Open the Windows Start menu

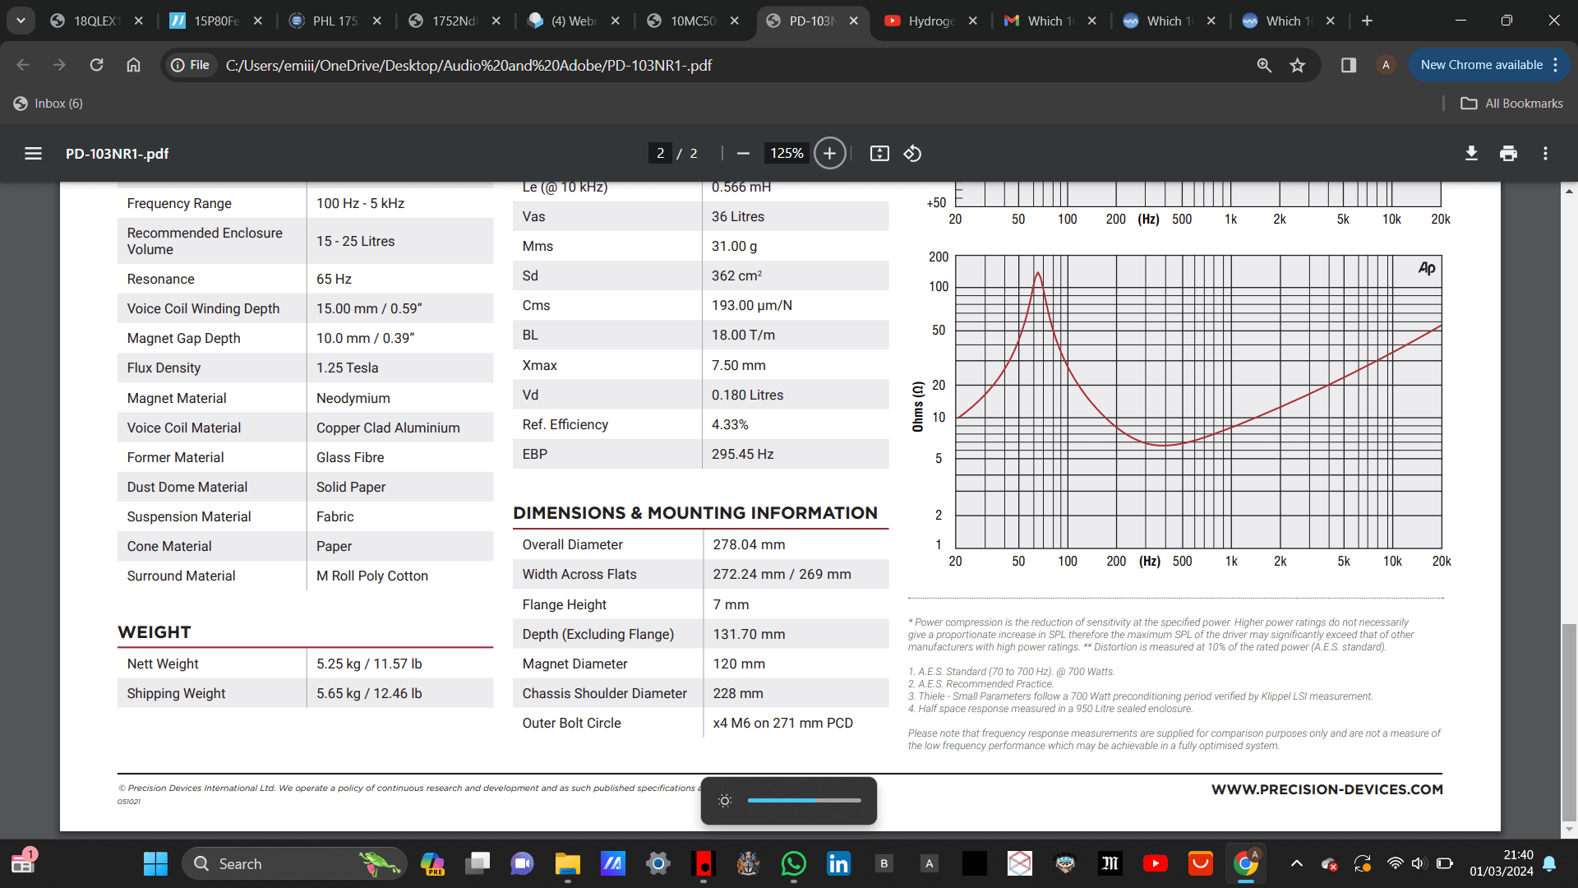[155, 863]
